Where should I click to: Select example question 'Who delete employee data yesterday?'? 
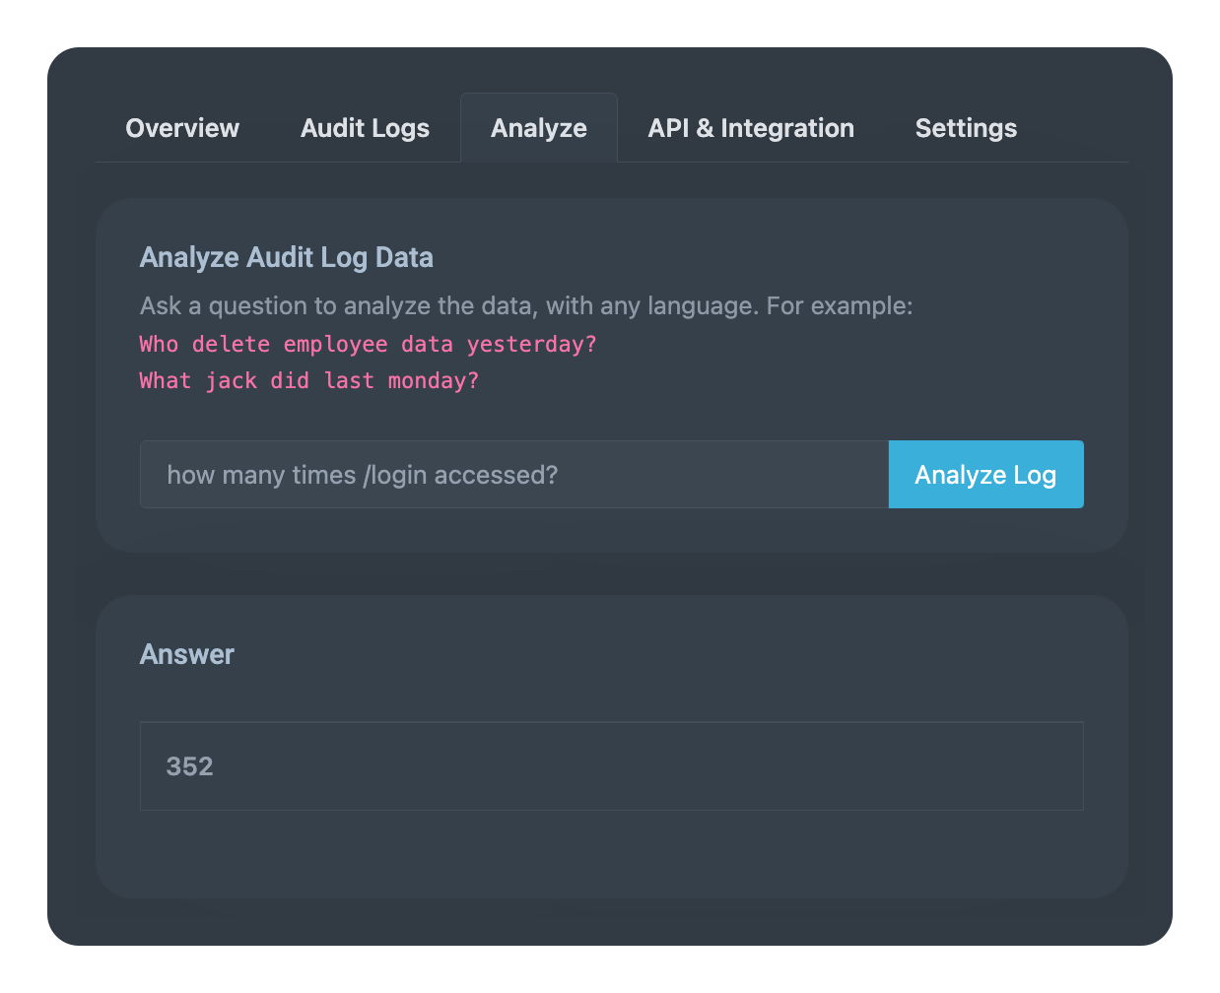coord(367,344)
